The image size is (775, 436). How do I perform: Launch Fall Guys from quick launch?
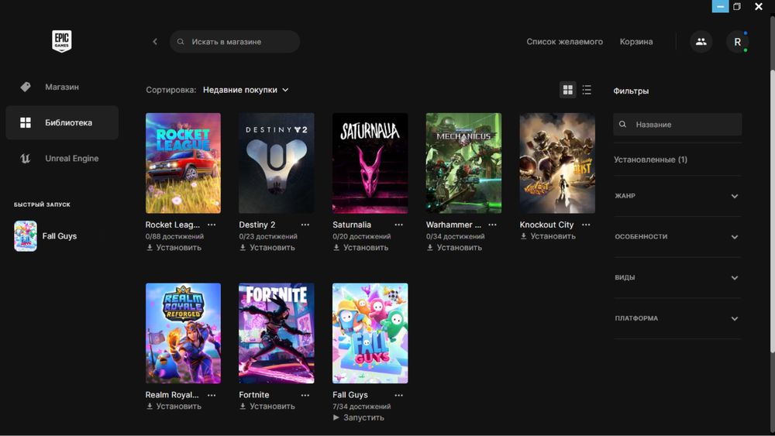pyautogui.click(x=46, y=236)
